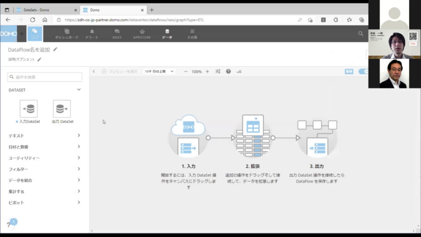Image resolution: width=421 pixels, height=237 pixels.
Task: Collapse the sidebar with left chevron
Action: click(94, 72)
